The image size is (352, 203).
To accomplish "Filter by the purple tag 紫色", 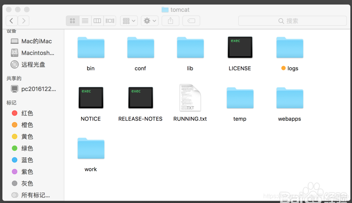I will point(22,172).
